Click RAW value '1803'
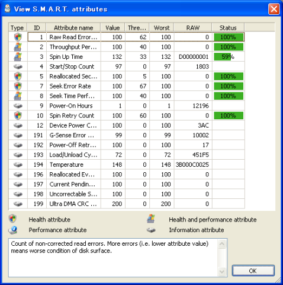Viewport: 283px width, 285px height. point(202,66)
